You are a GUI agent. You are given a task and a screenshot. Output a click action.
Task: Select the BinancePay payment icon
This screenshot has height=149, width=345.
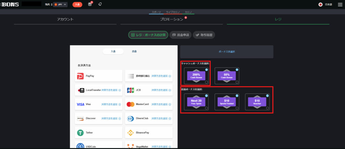point(130,133)
